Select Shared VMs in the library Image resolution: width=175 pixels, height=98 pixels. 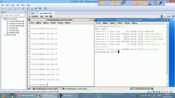pos(11,35)
